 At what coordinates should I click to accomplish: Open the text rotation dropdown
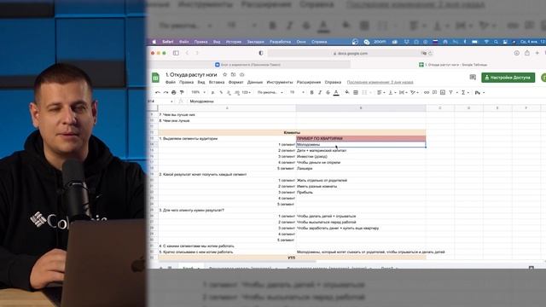click(414, 93)
